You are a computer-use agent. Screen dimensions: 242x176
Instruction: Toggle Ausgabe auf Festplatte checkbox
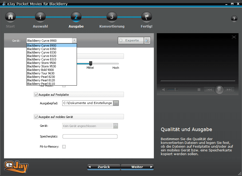36,94
